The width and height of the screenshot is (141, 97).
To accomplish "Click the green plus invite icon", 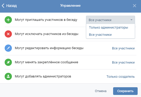I will pyautogui.click(x=8, y=20).
